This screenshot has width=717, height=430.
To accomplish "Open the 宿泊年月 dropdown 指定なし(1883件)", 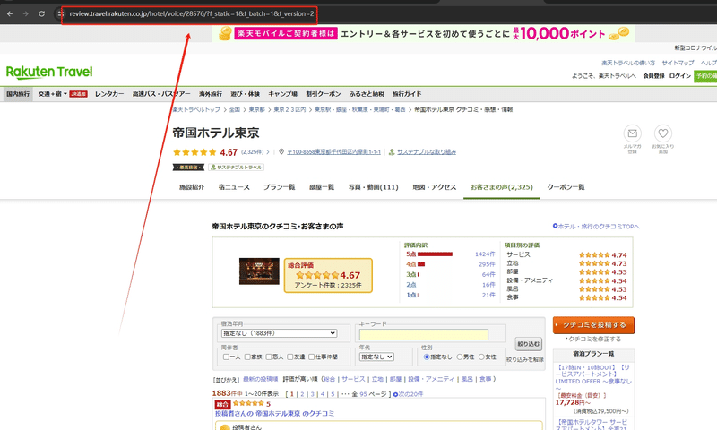I will (x=279, y=333).
